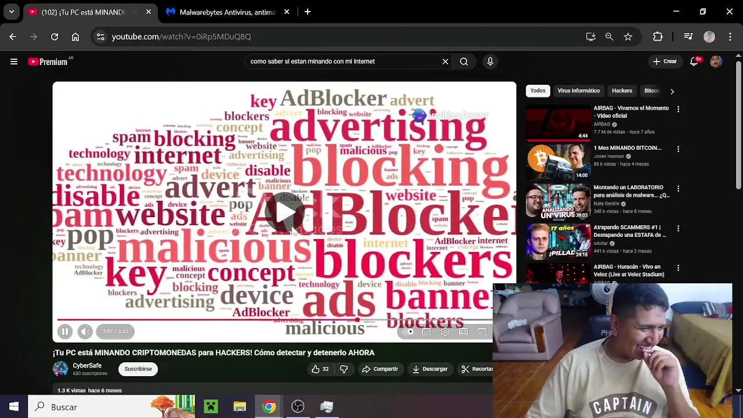
Task: Open Minecraft from the taskbar
Action: click(211, 407)
